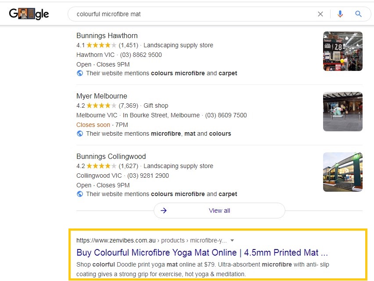
Task: Click the arrow icon beside View all
Action: click(164, 211)
